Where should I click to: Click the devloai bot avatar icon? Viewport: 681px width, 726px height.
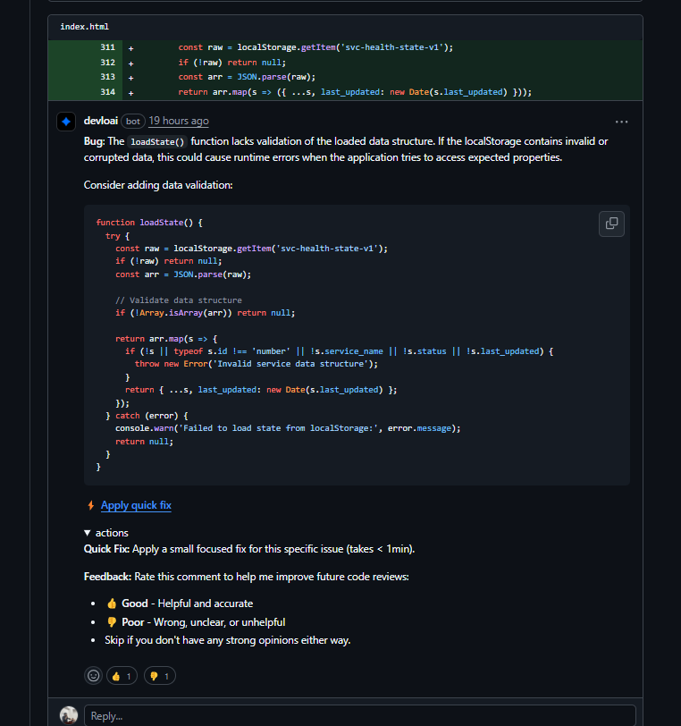tap(66, 122)
